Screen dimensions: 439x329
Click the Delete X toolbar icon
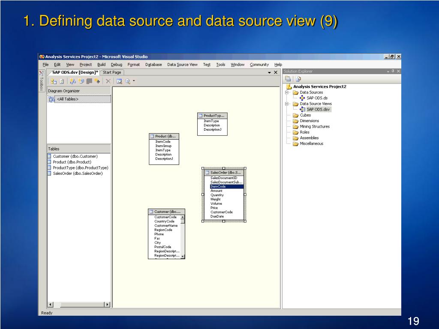click(x=108, y=81)
